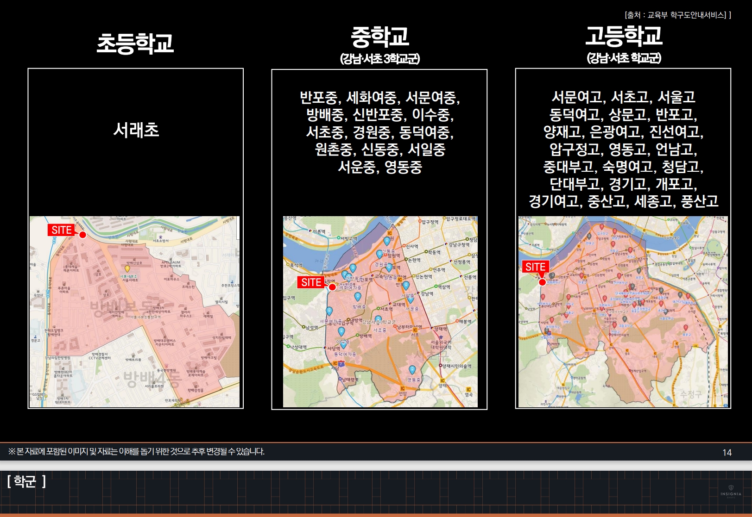Screen dimensions: 752x517
Task: Select the line '서초중, 경원중, 동덕여중,'
Action: pos(380,132)
